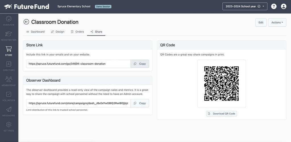Expand the Actions dropdown
The width and height of the screenshot is (291, 142).
click(277, 22)
